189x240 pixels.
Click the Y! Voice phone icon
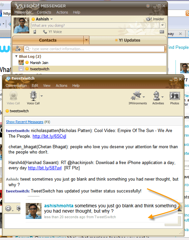click(x=45, y=32)
